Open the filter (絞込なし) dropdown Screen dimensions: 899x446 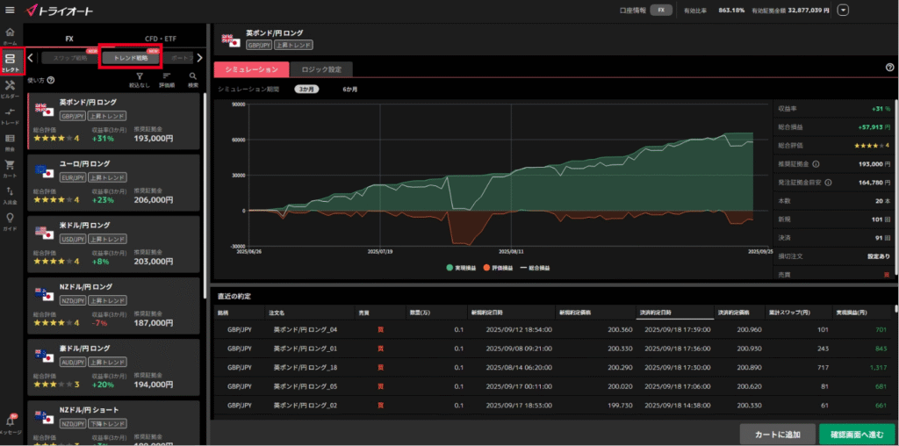point(140,79)
